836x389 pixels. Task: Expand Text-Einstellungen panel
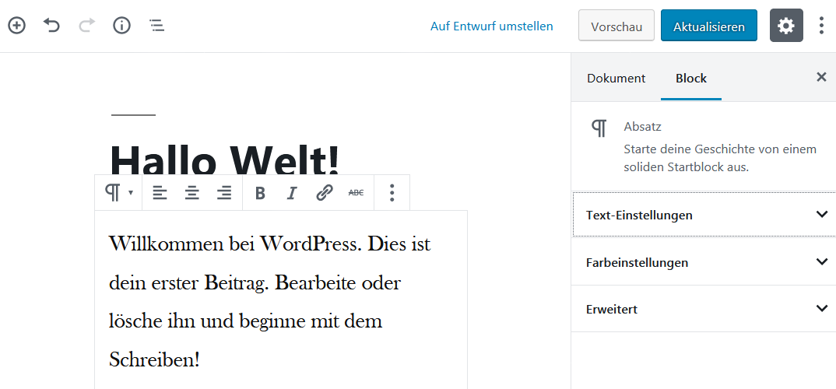(703, 216)
